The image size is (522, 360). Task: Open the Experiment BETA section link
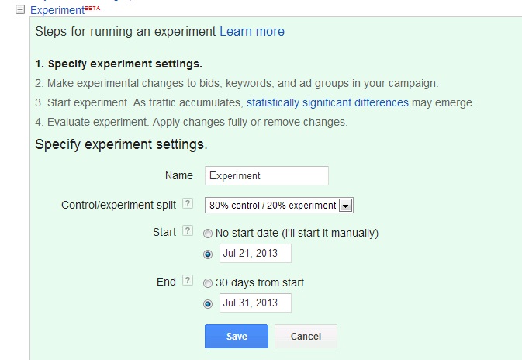coord(57,12)
